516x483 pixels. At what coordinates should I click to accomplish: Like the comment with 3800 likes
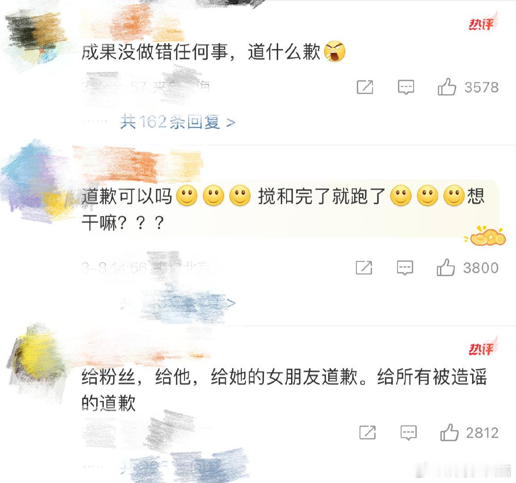[446, 267]
